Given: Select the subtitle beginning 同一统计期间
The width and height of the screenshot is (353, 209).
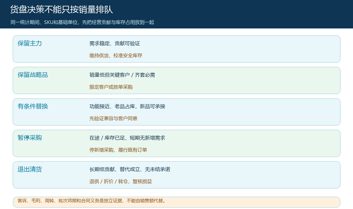Looking at the screenshot, I should pos(82,22).
